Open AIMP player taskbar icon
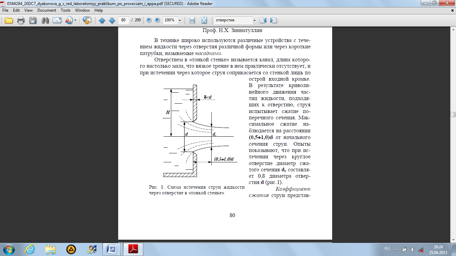The width and height of the screenshot is (456, 256). tap(71, 249)
